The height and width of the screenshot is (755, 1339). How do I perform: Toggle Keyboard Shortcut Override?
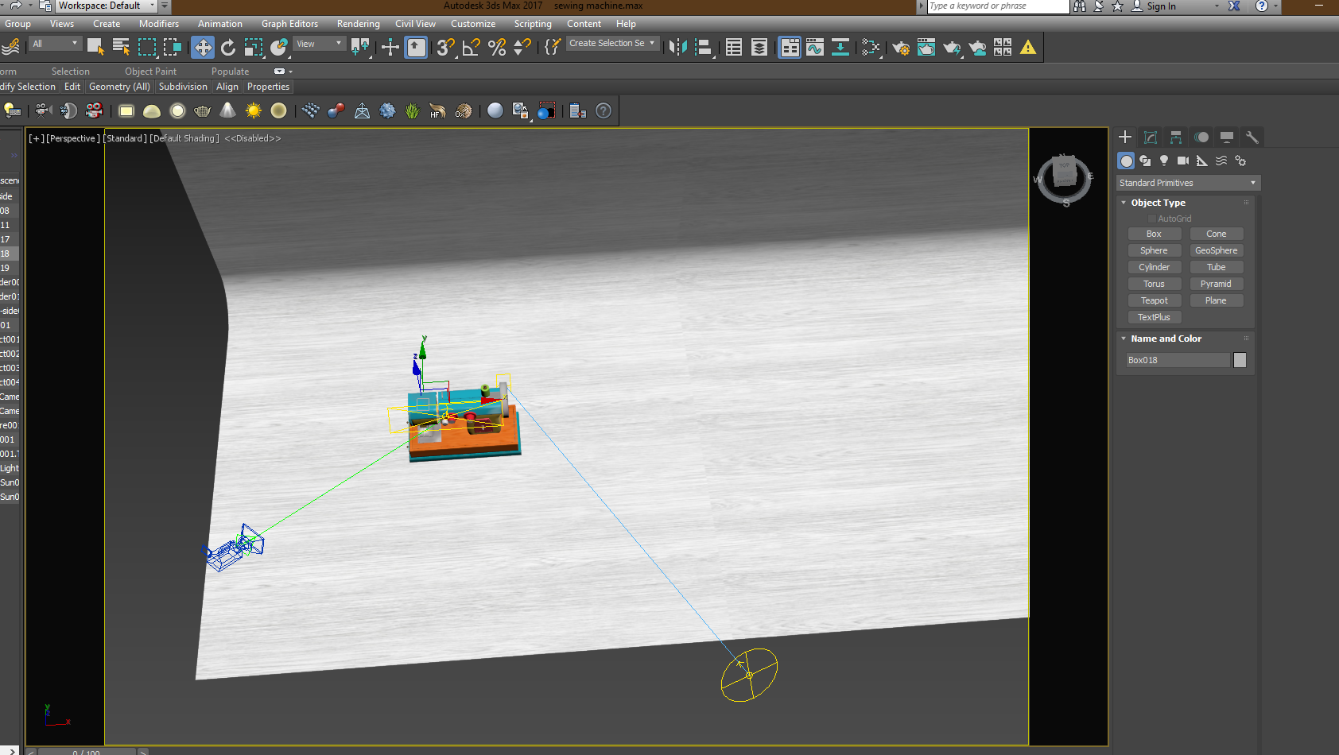click(416, 48)
